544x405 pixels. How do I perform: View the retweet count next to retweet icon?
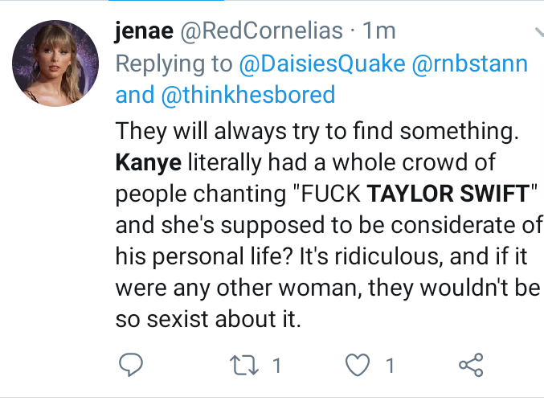coord(276,366)
